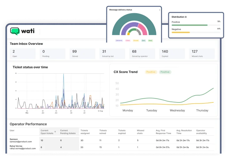
Task: Toggle the green Positive CX Score legend
Action: tap(165, 72)
